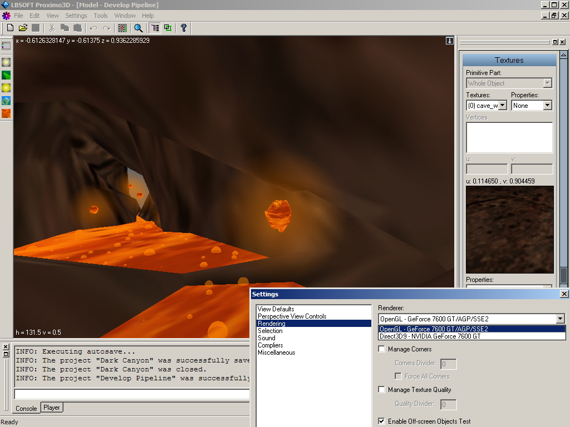Viewport: 570px width, 427px height.
Task: Enable the Manage Texture Quality checkbox
Action: click(x=382, y=390)
